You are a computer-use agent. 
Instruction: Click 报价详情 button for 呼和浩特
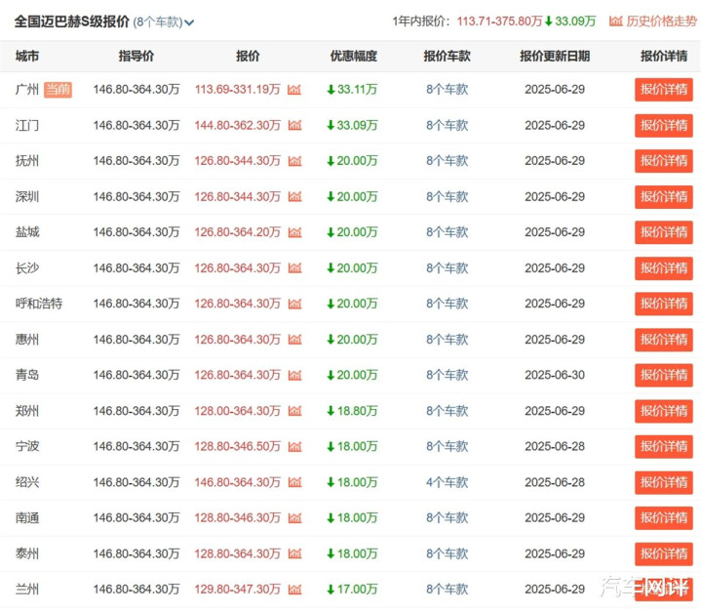(663, 304)
